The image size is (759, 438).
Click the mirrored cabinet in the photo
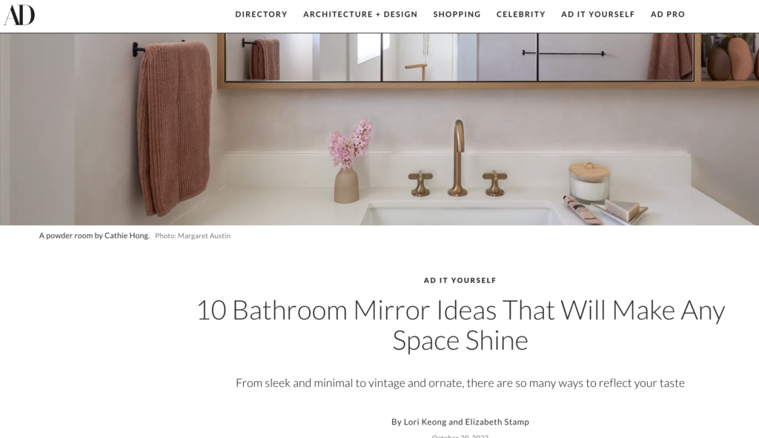click(459, 57)
